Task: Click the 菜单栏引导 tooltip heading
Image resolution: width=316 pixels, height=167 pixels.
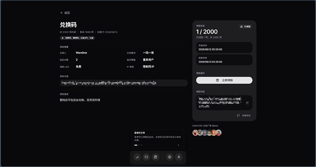Action: click(x=140, y=133)
